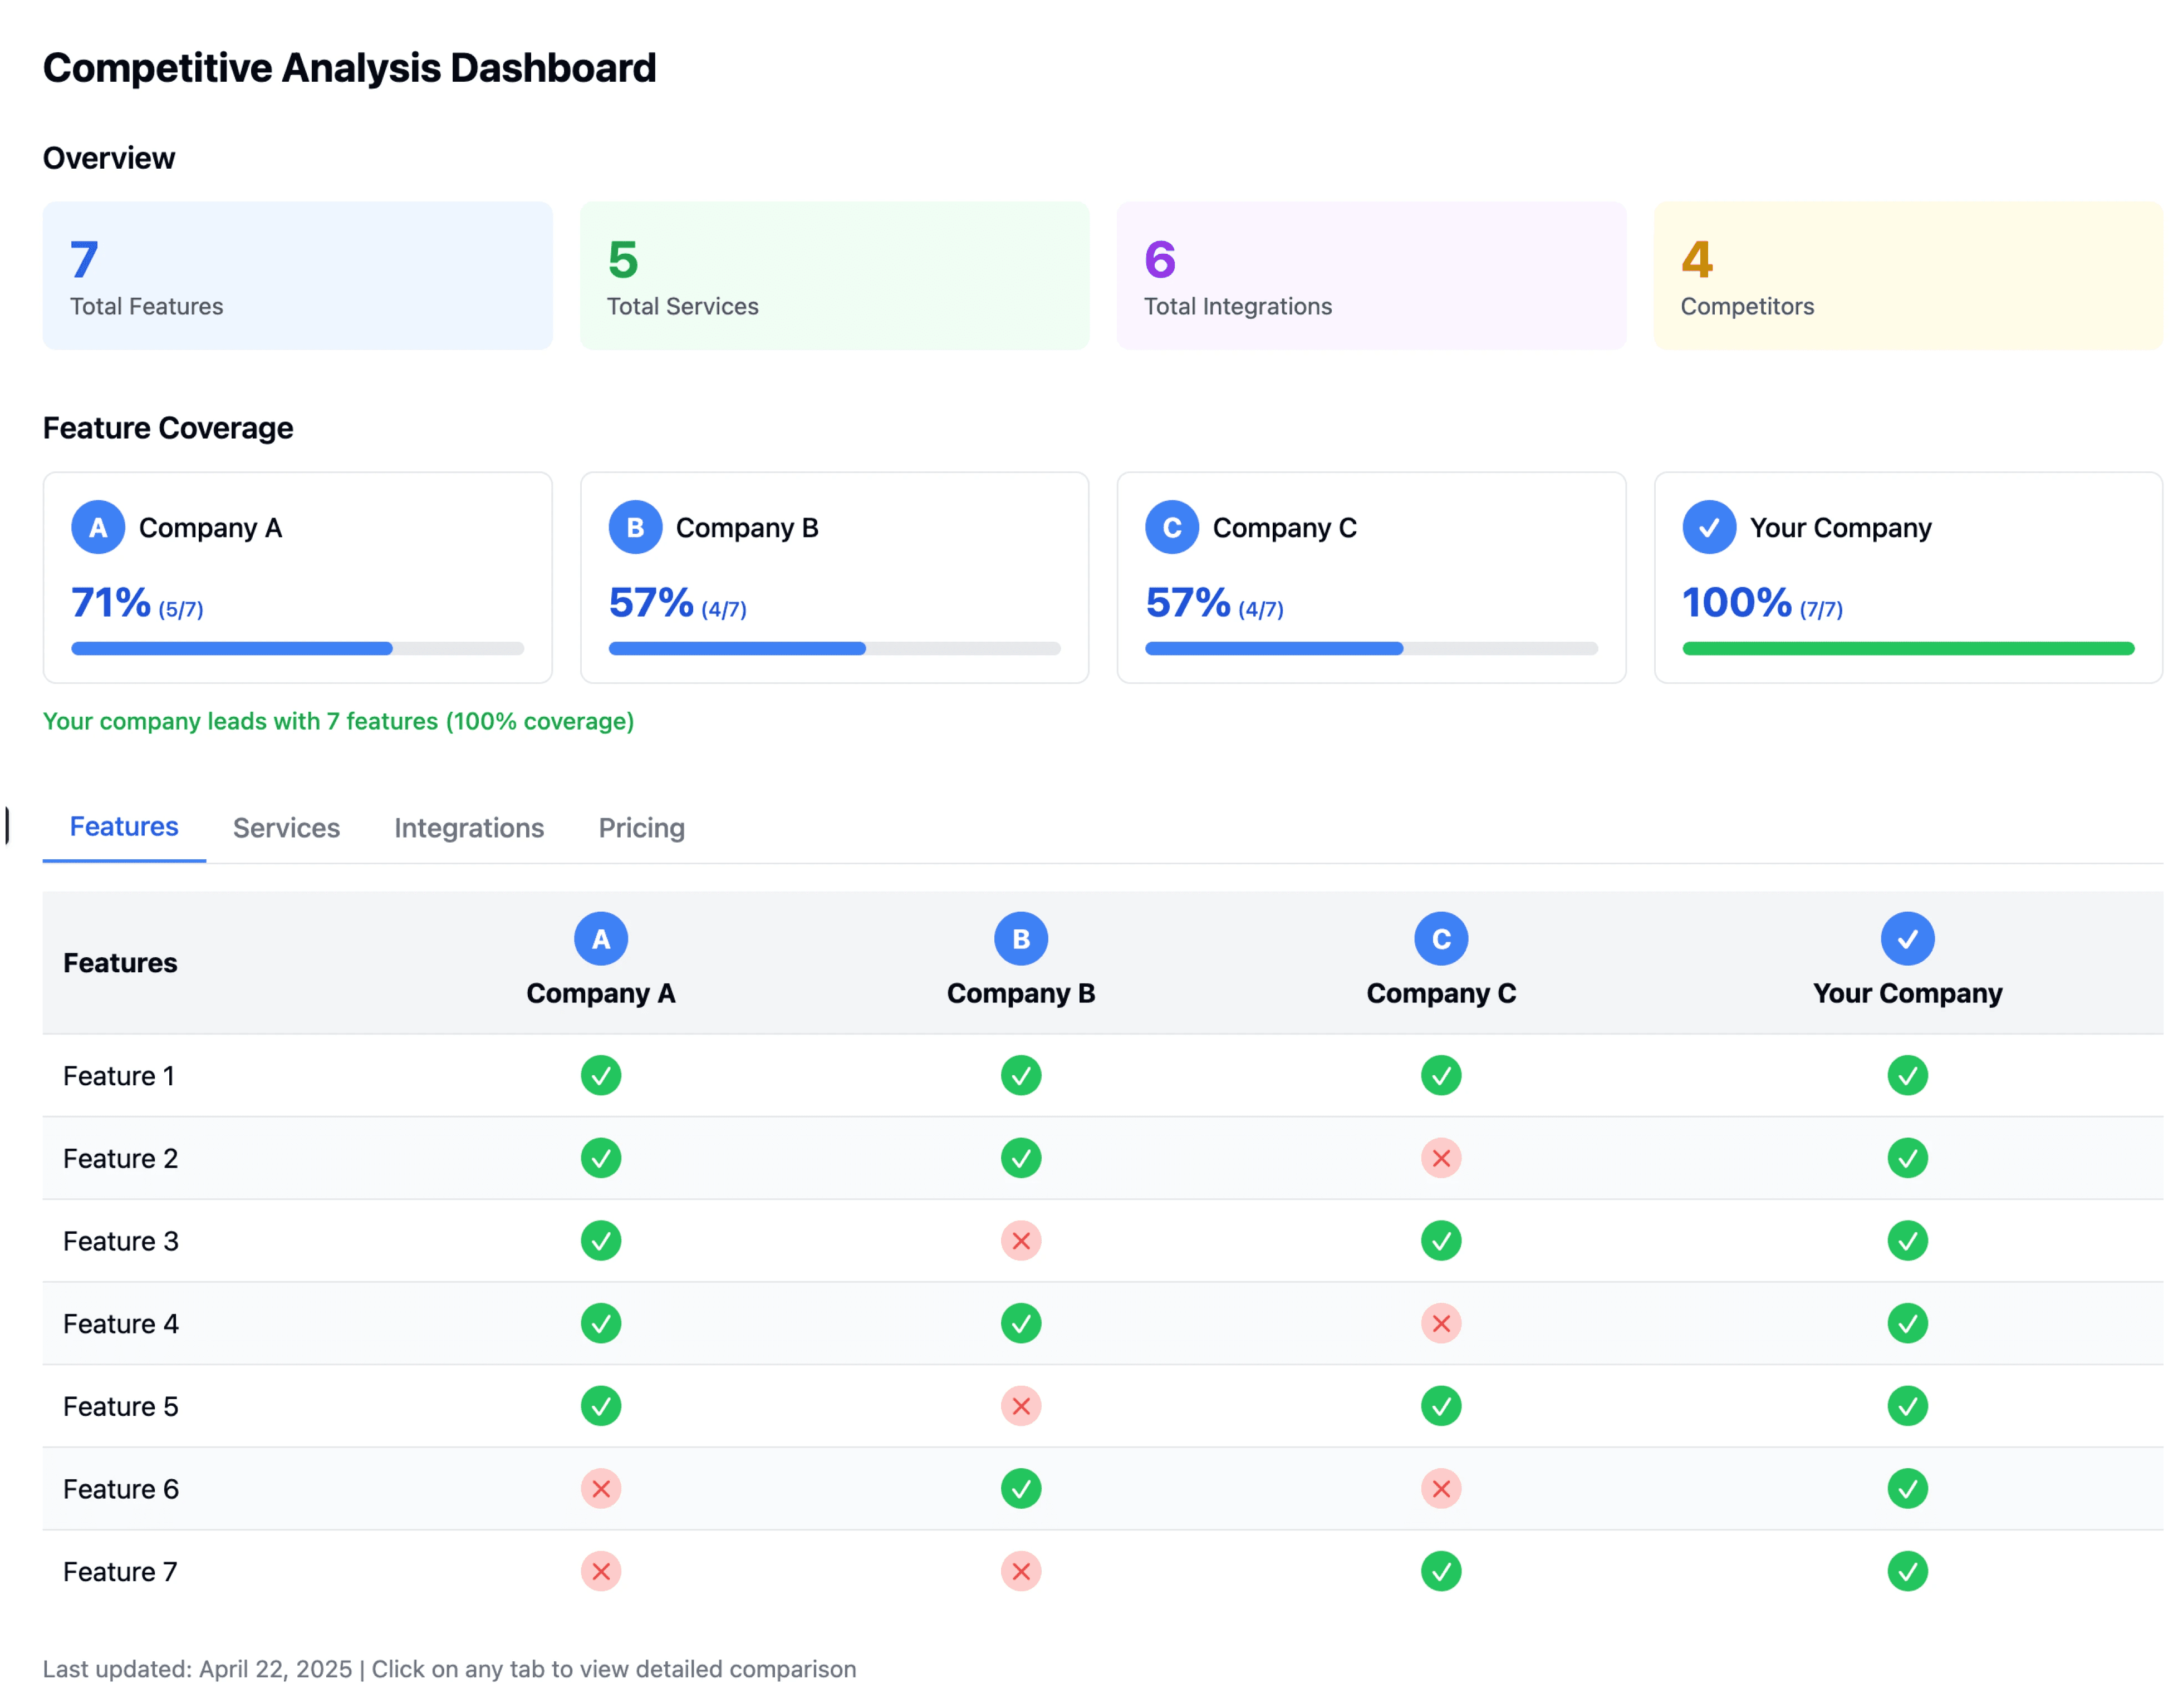
Task: Click the Total Integrations overview card
Action: coord(1371,276)
